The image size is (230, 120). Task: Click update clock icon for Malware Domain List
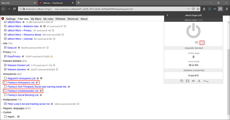coord(54,65)
